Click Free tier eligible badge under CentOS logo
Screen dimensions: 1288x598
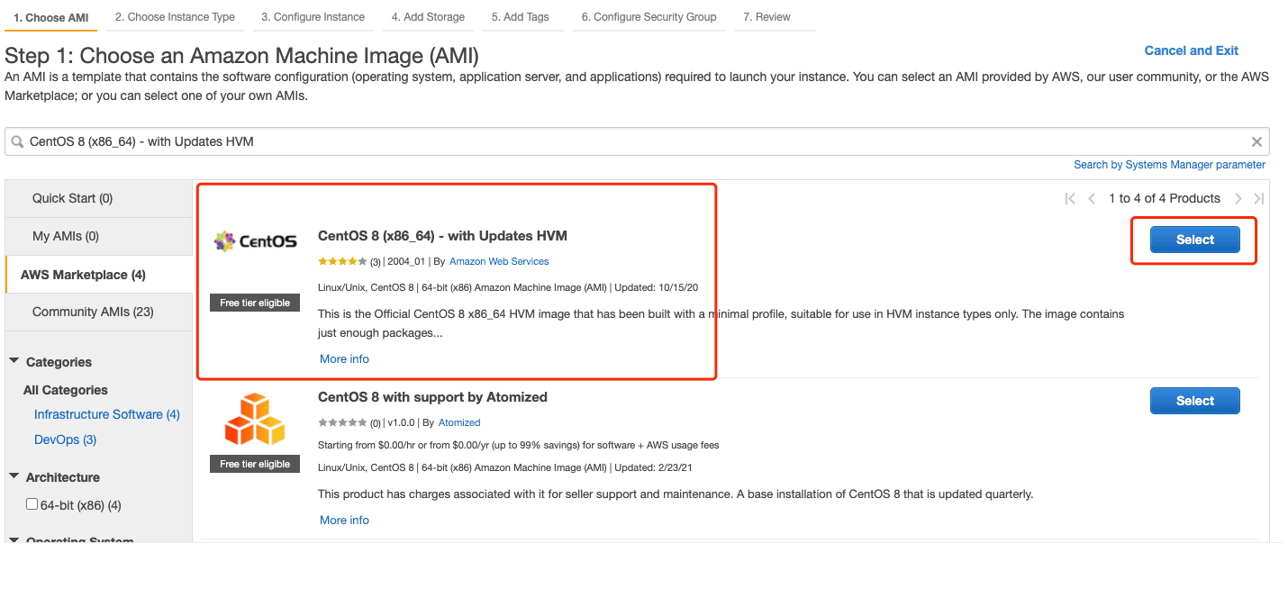click(255, 303)
